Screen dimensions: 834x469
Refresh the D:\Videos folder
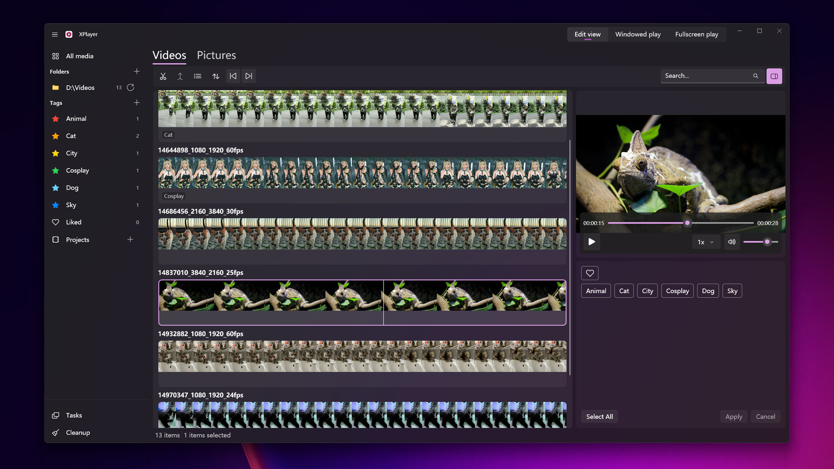coord(130,87)
